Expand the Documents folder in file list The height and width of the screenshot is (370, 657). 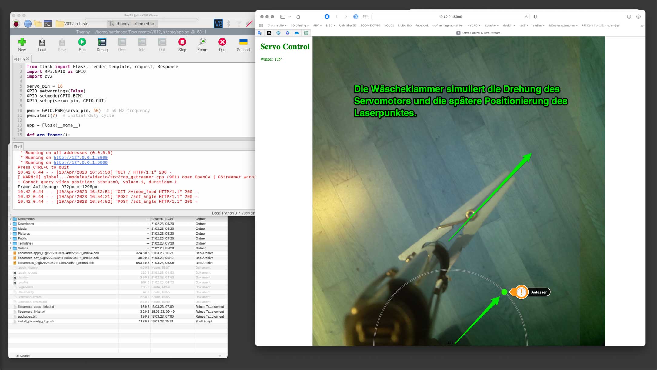pos(11,219)
